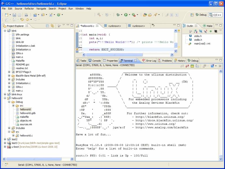Open the Terminal settings icon
225x169 pixels.
(192, 66)
